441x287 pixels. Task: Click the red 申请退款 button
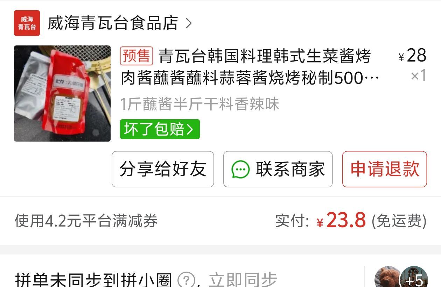(385, 169)
